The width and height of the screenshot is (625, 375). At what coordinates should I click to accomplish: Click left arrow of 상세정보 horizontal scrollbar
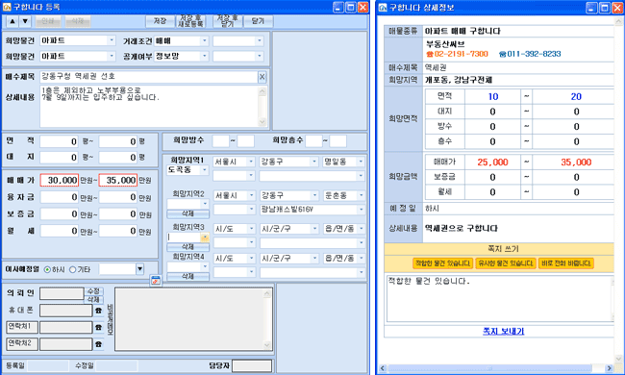[x=383, y=368]
